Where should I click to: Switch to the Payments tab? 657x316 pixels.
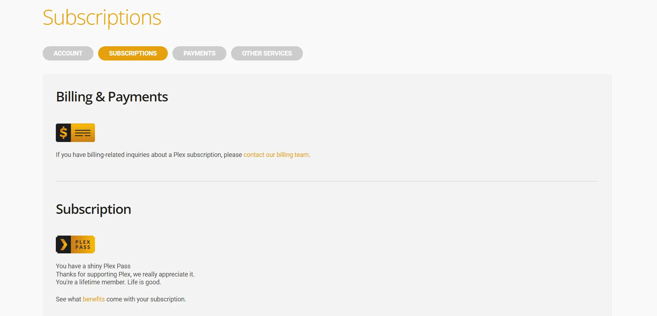point(199,53)
